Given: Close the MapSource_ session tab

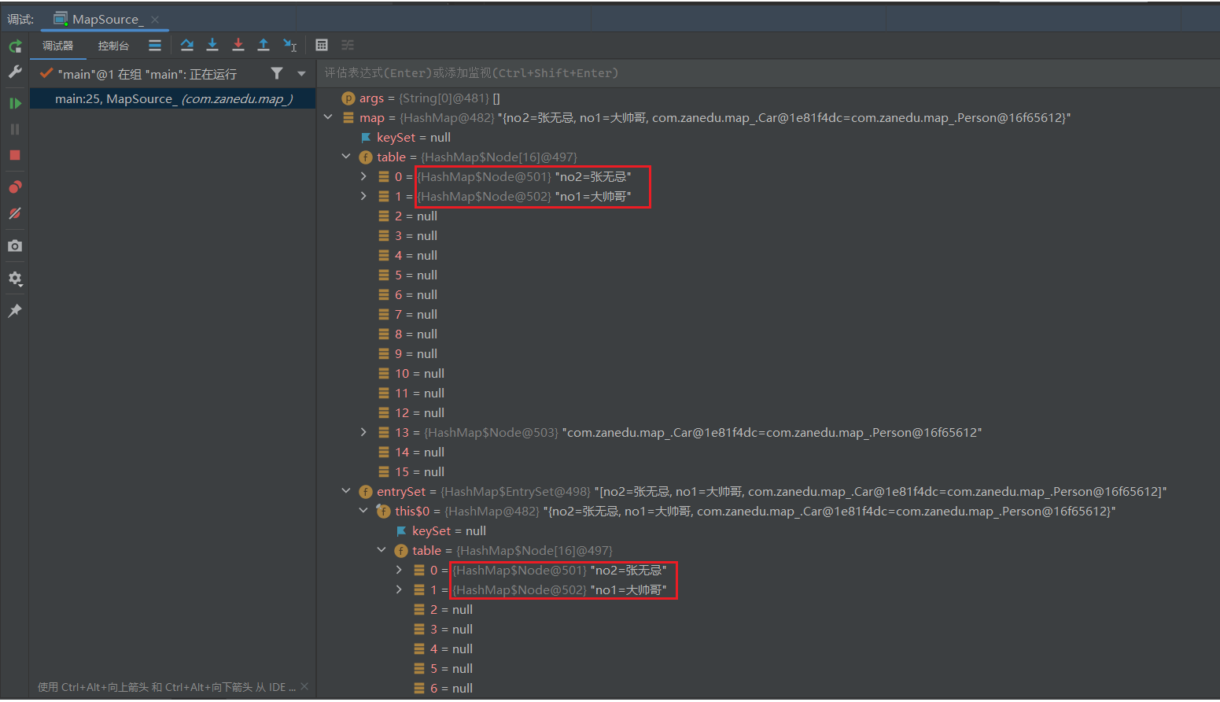Looking at the screenshot, I should point(155,20).
